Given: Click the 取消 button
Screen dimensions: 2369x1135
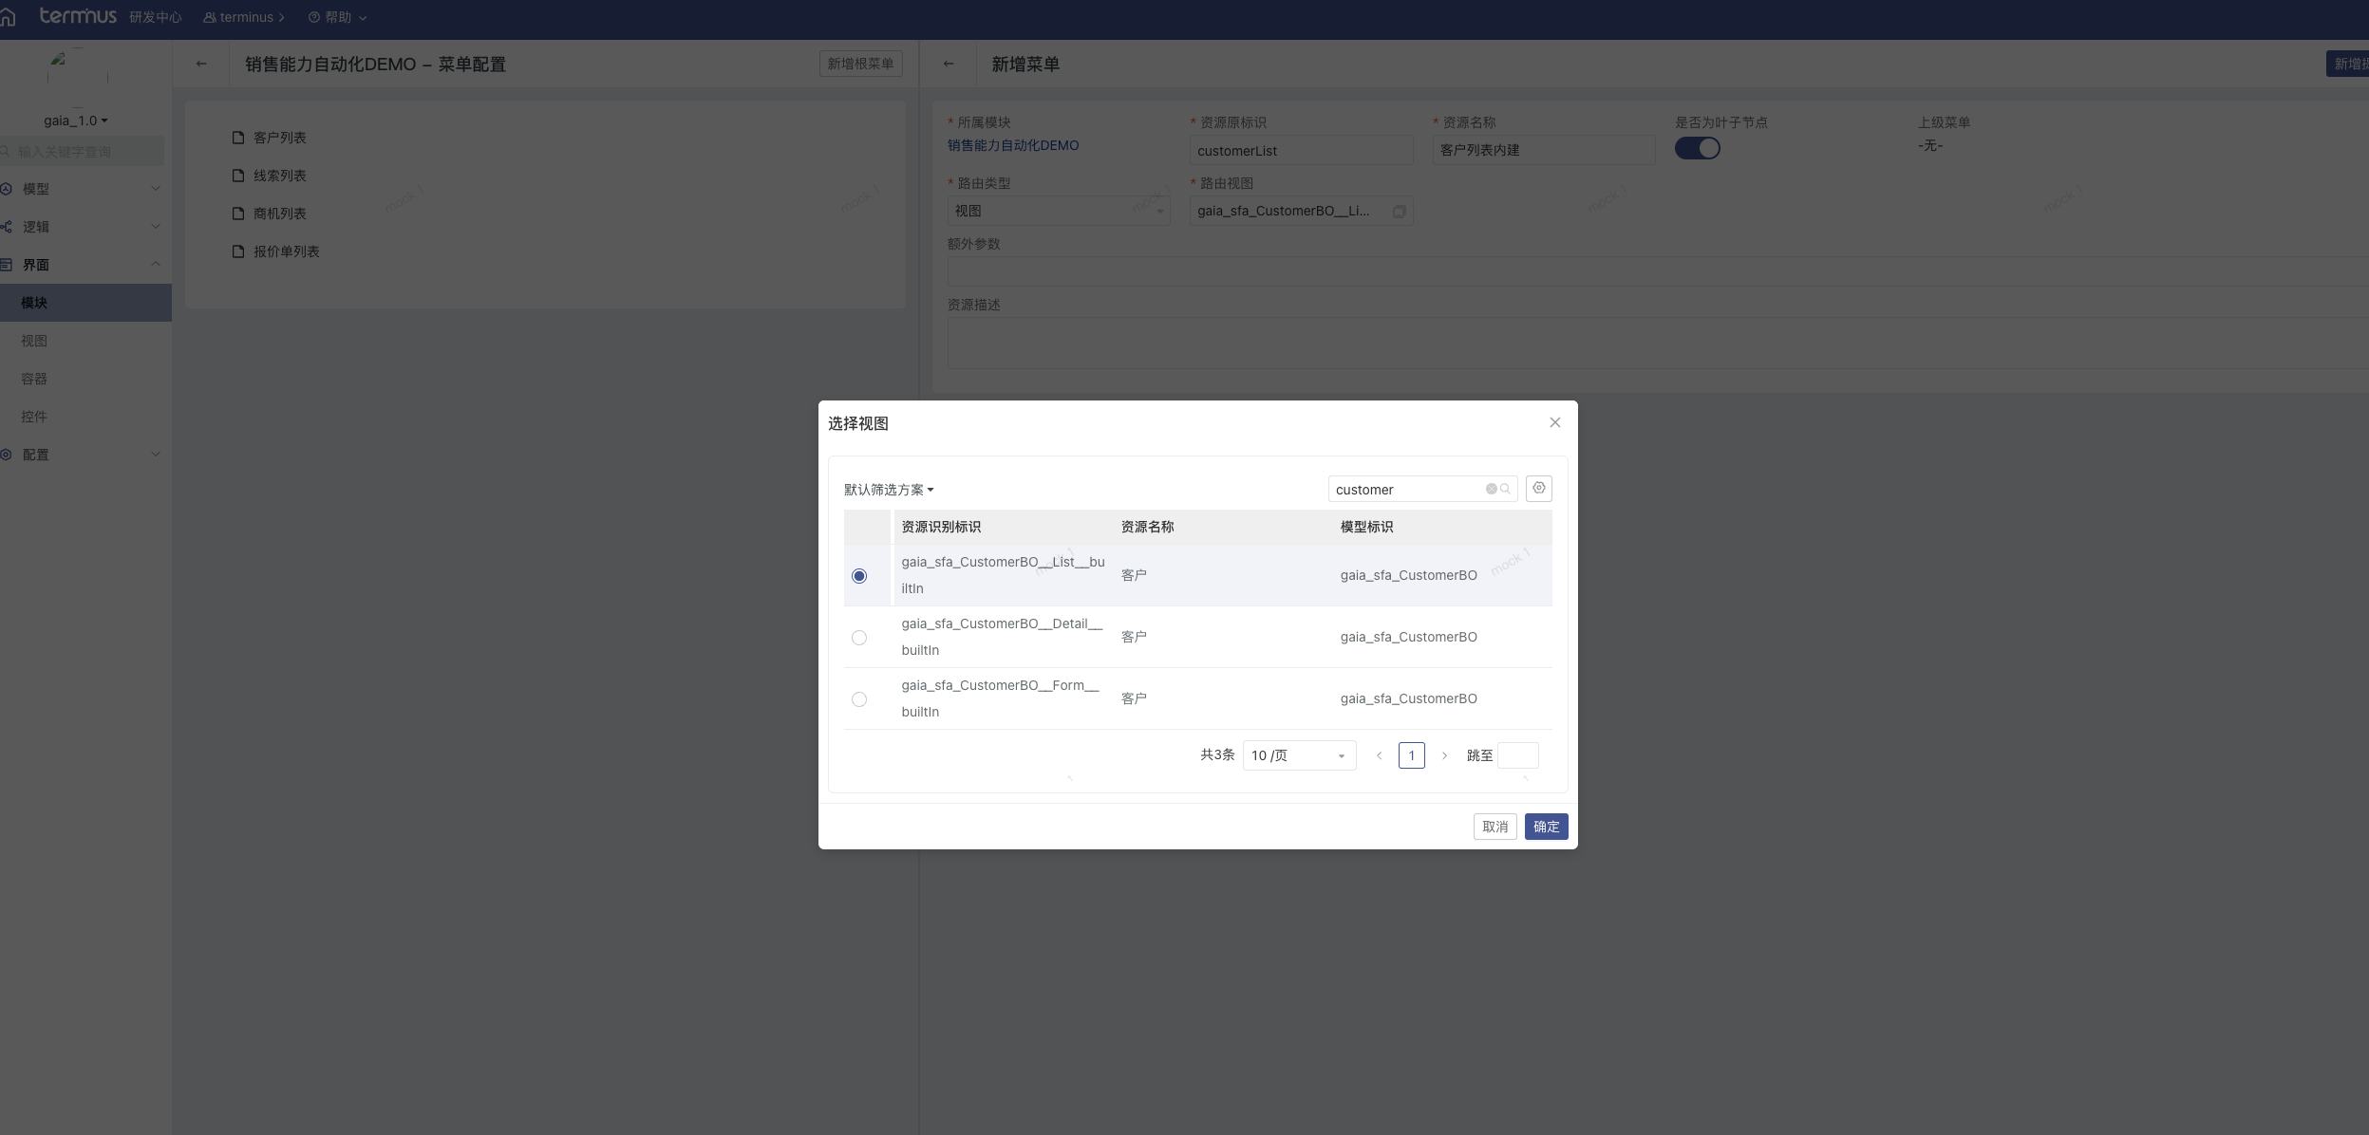Looking at the screenshot, I should [1495, 827].
